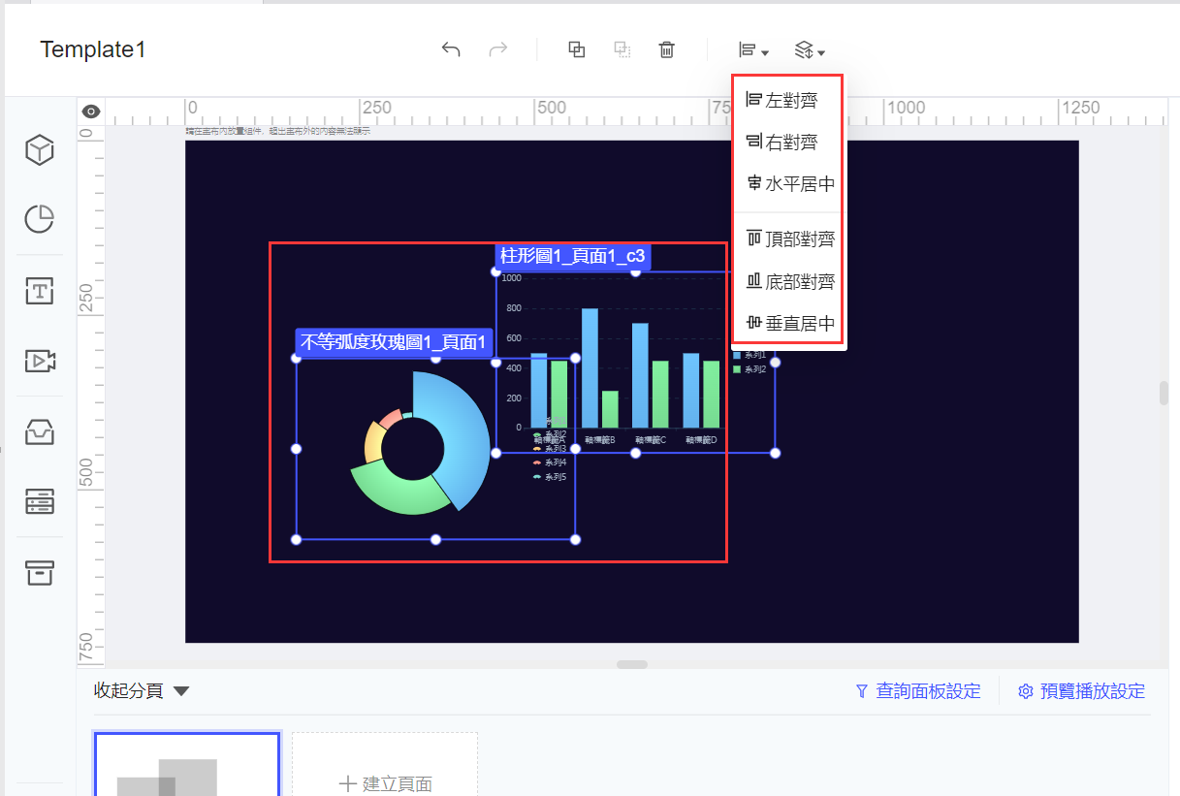Screen dimensions: 1180x796
Task: Click the trash delete icon
Action: [667, 49]
